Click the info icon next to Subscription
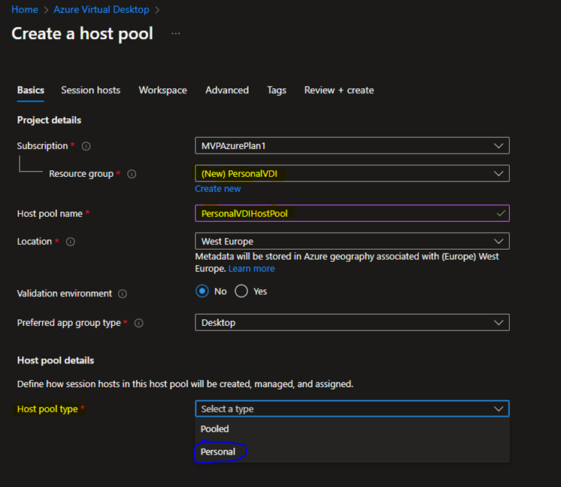The height and width of the screenshot is (487, 561). click(x=86, y=146)
